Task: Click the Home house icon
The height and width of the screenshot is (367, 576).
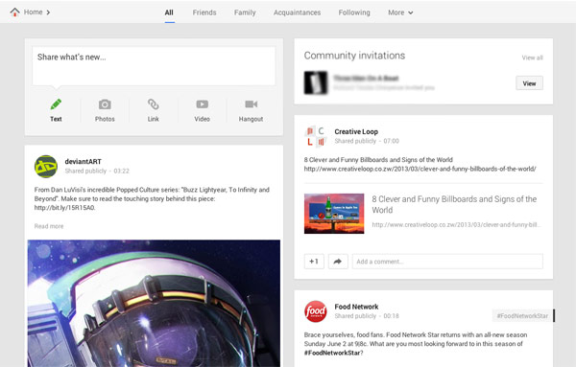Action: (14, 12)
